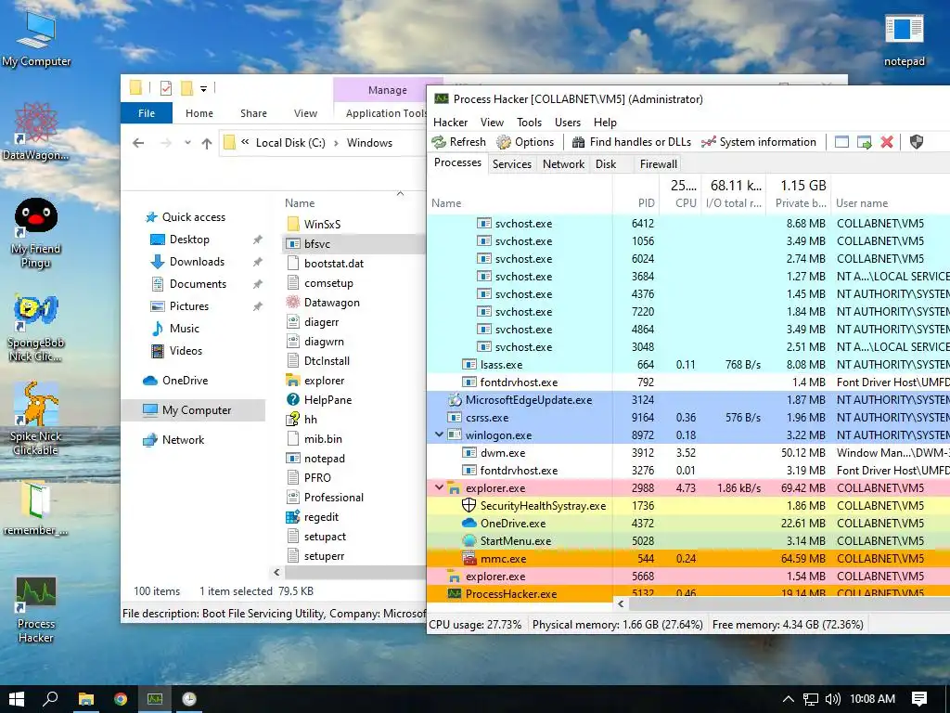Open Windows Start button
Viewport: 950px width, 713px height.
coord(17,699)
